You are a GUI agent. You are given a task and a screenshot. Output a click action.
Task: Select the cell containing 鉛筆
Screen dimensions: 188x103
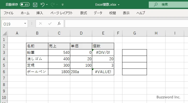[x=37, y=53]
